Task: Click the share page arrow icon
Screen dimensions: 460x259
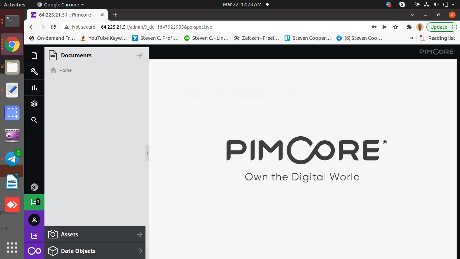Action: (x=385, y=27)
